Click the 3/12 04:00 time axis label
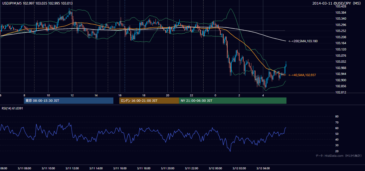 point(263,168)
